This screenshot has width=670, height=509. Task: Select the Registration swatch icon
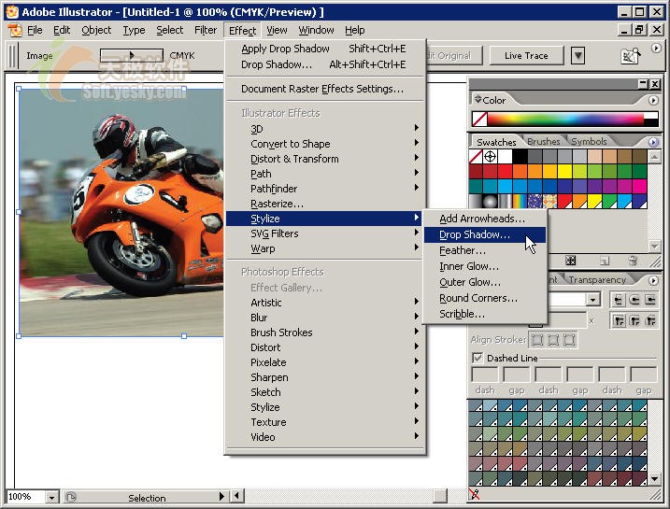coord(492,156)
